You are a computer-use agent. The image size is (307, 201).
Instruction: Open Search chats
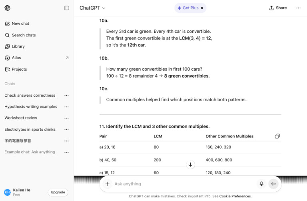point(24,35)
